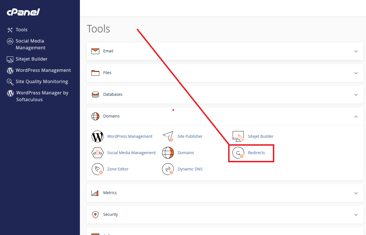This screenshot has height=235, width=366.
Task: Open the Domains tool link
Action: click(186, 153)
